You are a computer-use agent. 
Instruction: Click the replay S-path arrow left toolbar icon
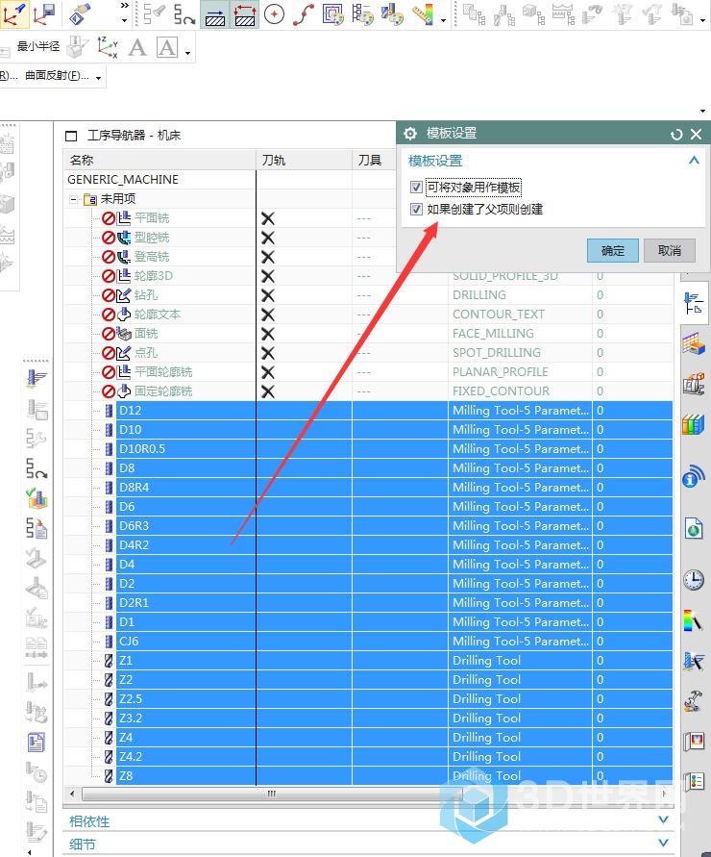(x=37, y=469)
